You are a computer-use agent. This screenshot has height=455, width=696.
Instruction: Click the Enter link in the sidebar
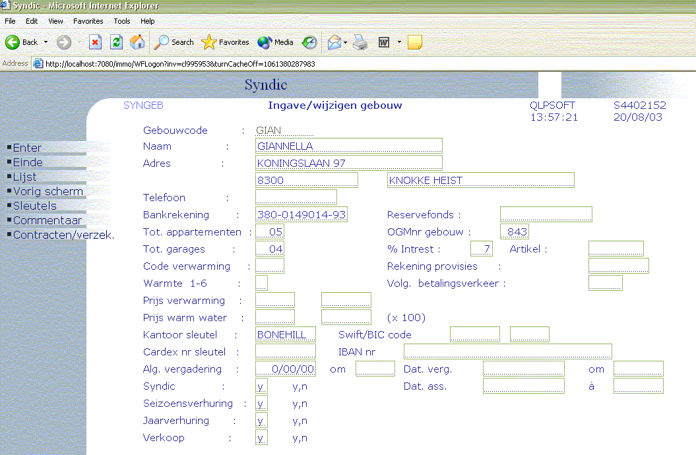pos(27,148)
